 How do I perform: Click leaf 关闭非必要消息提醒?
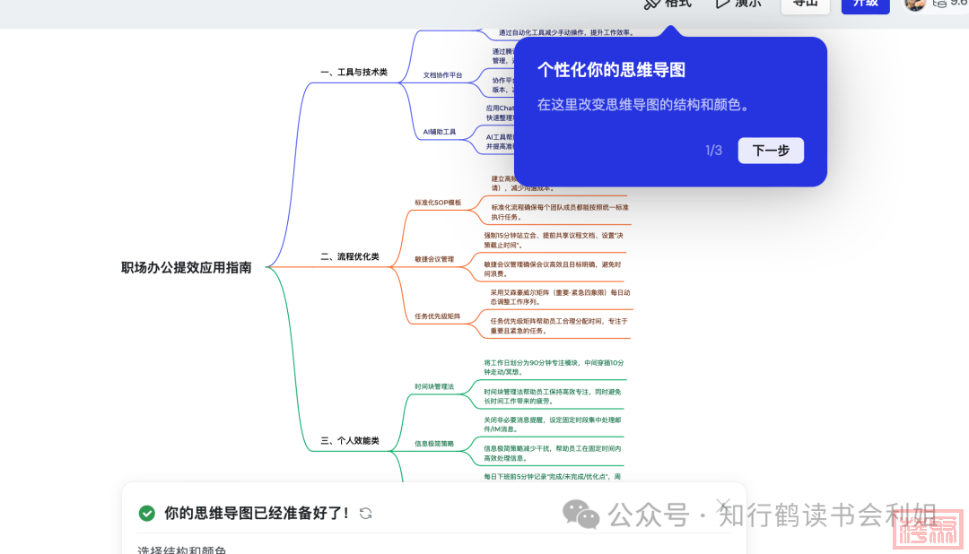point(553,424)
